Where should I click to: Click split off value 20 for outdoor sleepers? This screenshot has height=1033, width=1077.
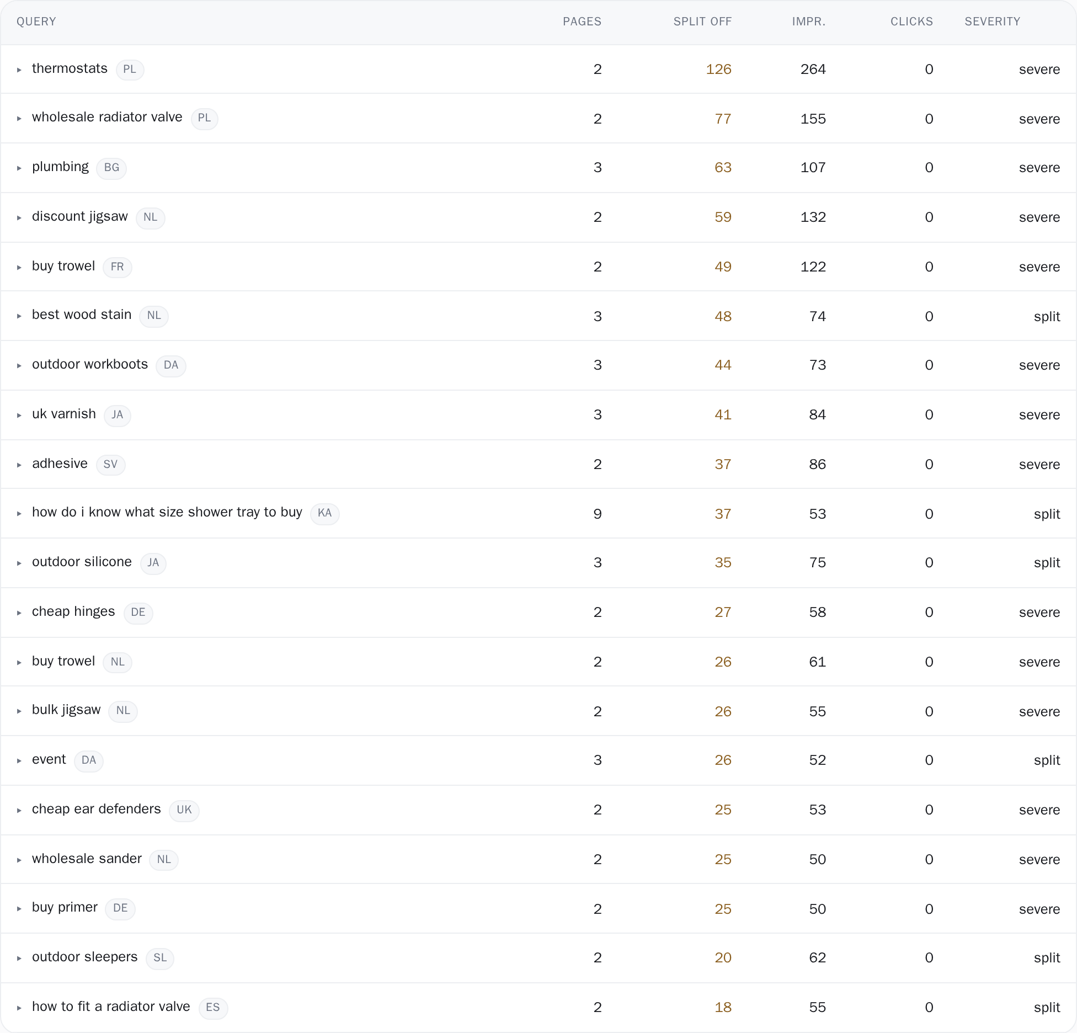(x=723, y=958)
